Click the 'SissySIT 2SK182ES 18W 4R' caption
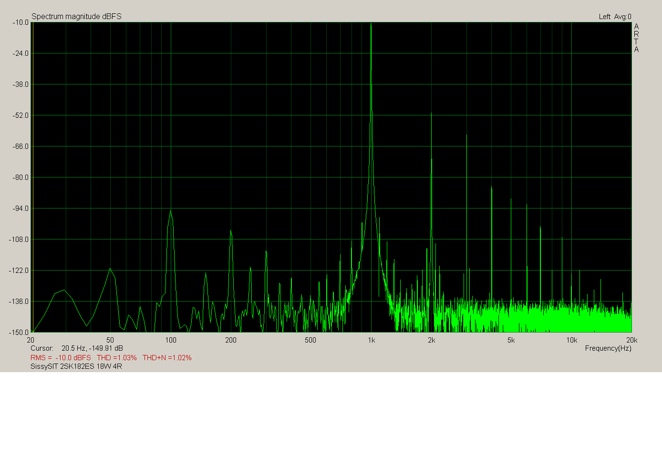This screenshot has width=662, height=458. click(76, 366)
